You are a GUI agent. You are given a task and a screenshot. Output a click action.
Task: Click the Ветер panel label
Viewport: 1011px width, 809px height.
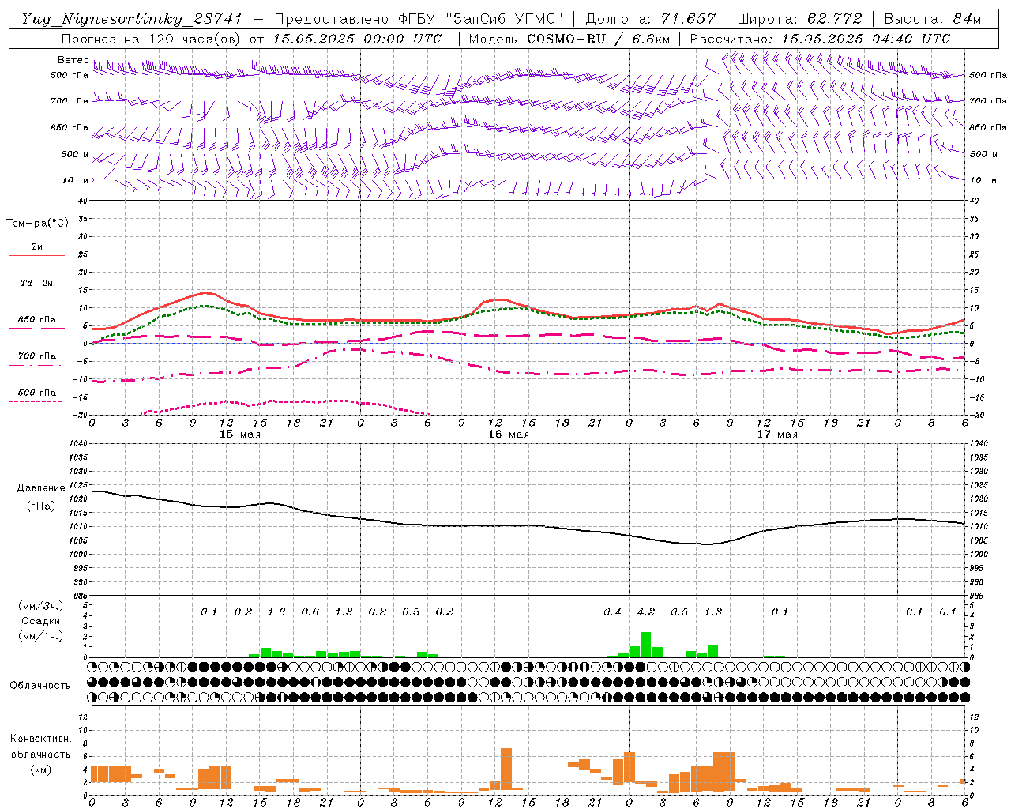[x=73, y=60]
